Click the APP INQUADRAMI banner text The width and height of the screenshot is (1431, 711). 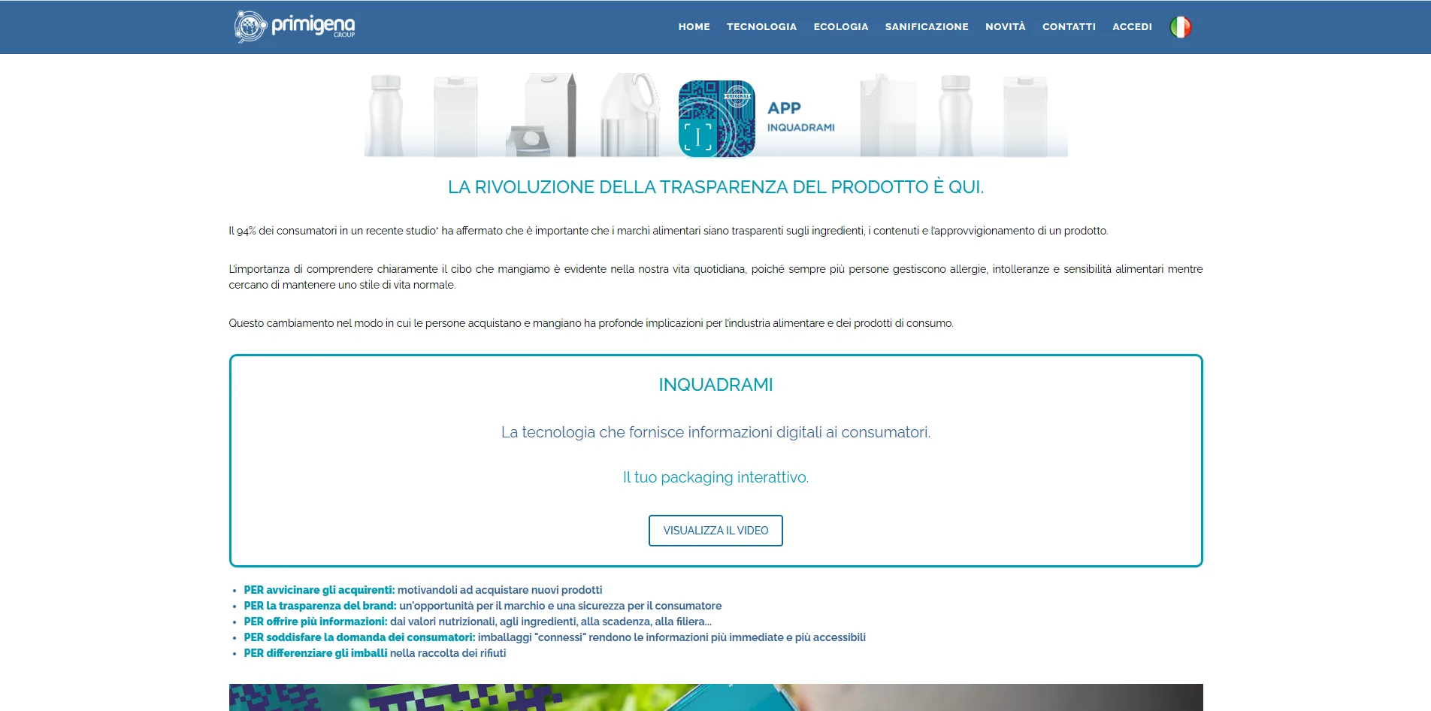point(800,116)
